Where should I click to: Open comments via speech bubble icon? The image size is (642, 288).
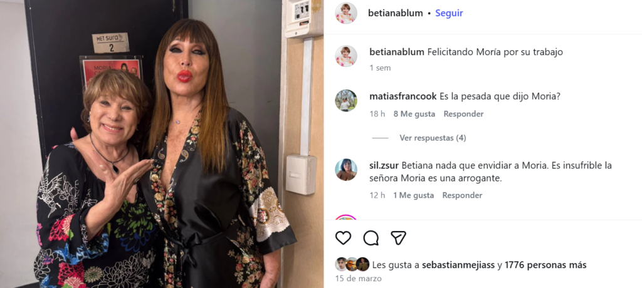(x=371, y=238)
